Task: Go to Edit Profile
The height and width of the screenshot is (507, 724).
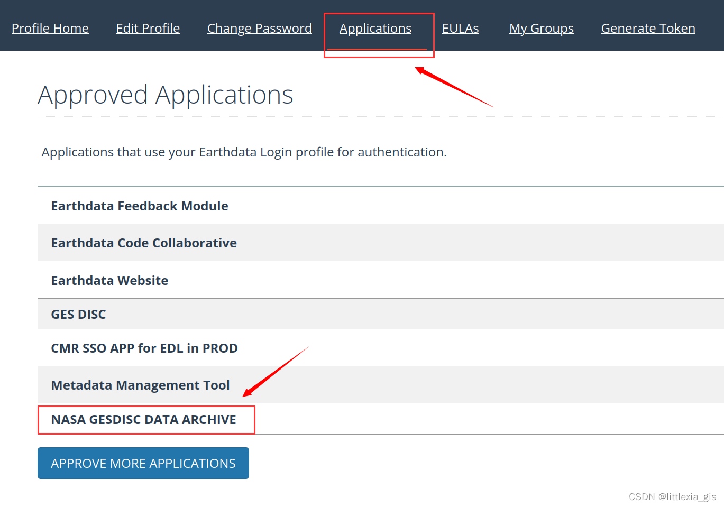Action: (148, 28)
